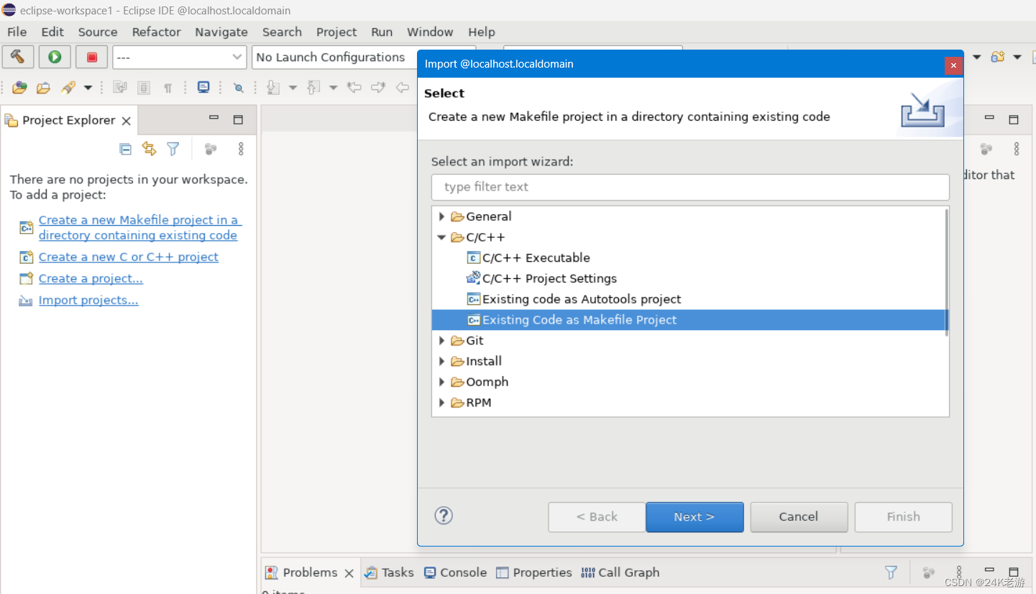Viewport: 1036px width, 594px height.
Task: Click the 'type filter text' field in the Import dialog
Action: coord(690,187)
